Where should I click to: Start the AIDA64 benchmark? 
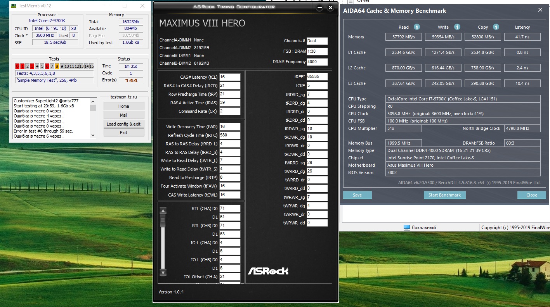(444, 195)
